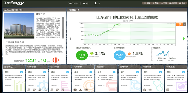Expand 简介 in the 分户计量 card
This screenshot has height=93, width=188.
(x=68, y=72)
